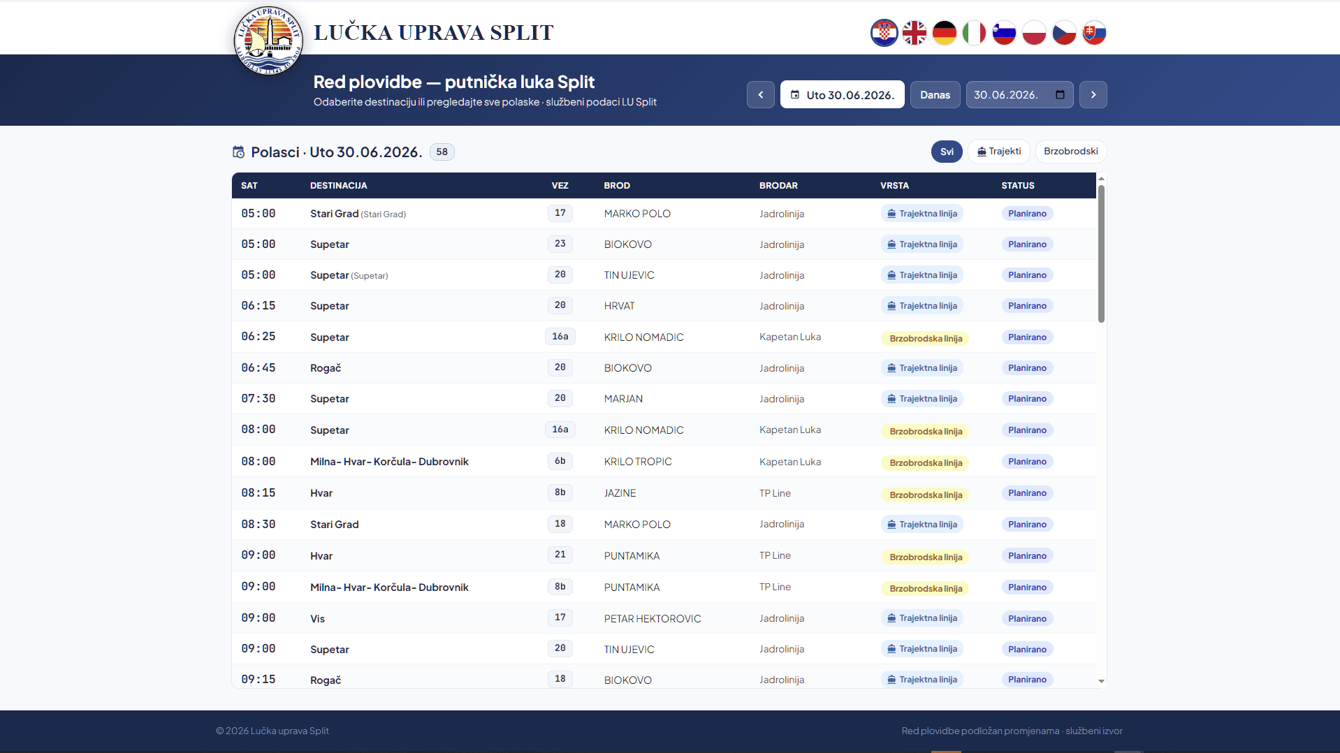The height and width of the screenshot is (753, 1340).
Task: Click the BROD column header
Action: point(617,186)
